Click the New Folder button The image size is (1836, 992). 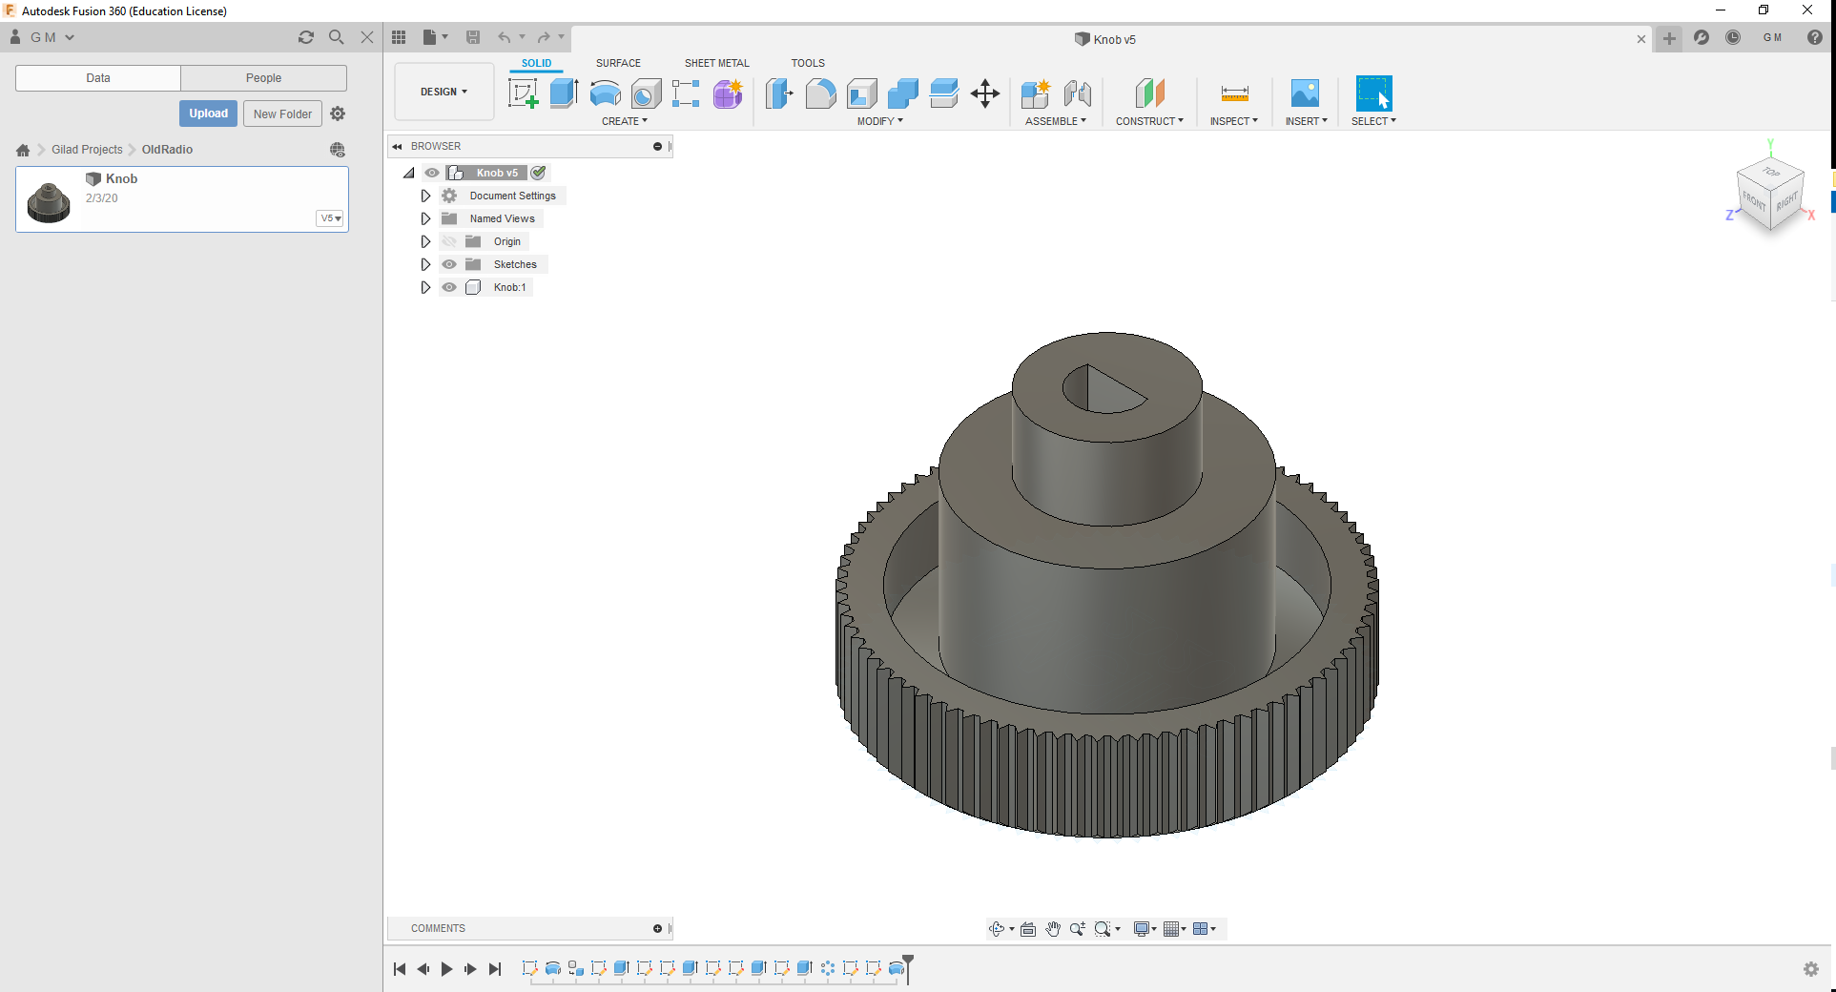pos(282,114)
